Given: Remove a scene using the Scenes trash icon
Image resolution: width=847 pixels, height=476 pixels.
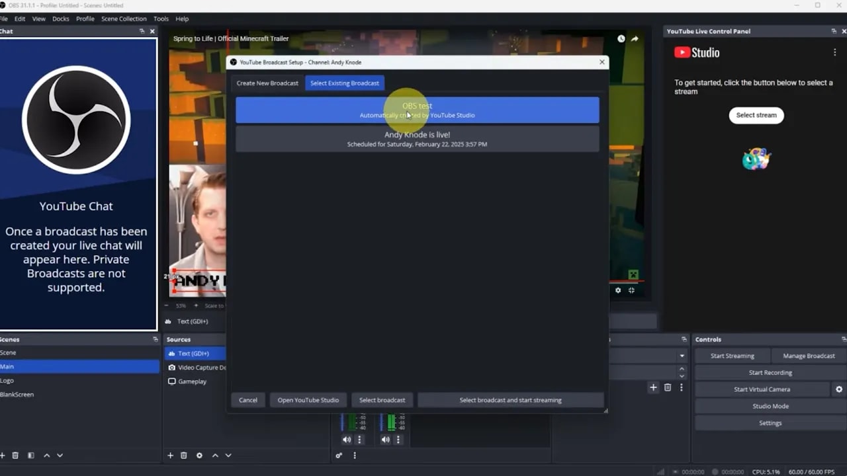Looking at the screenshot, I should tap(15, 456).
